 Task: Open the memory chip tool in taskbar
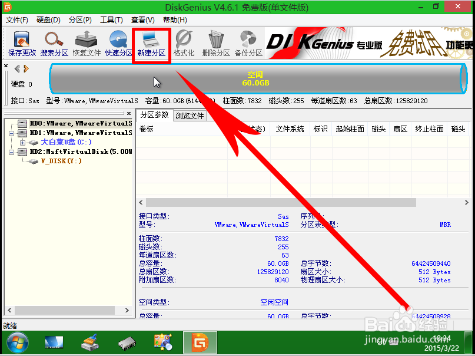coord(127,343)
